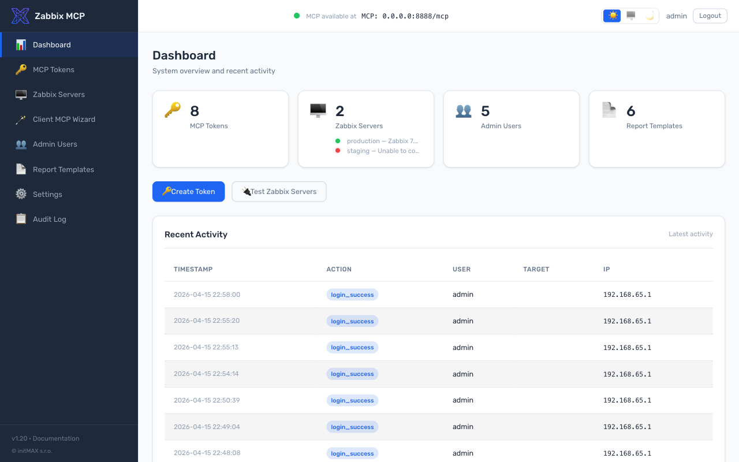This screenshot has height=462, width=739.
Task: Click the document icon on Report Templates card
Action: click(x=609, y=110)
